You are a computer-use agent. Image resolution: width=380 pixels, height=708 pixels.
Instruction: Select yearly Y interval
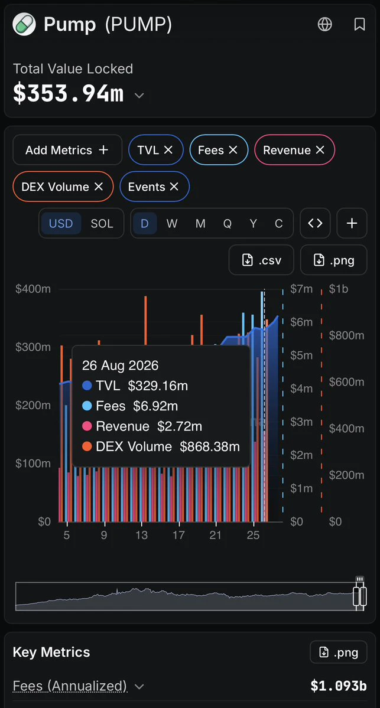254,223
